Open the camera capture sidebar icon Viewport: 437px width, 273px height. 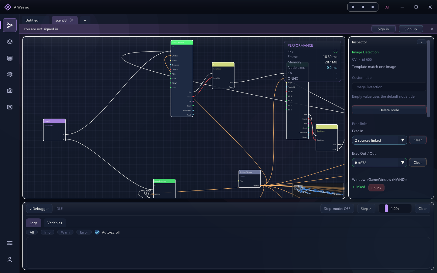10,91
